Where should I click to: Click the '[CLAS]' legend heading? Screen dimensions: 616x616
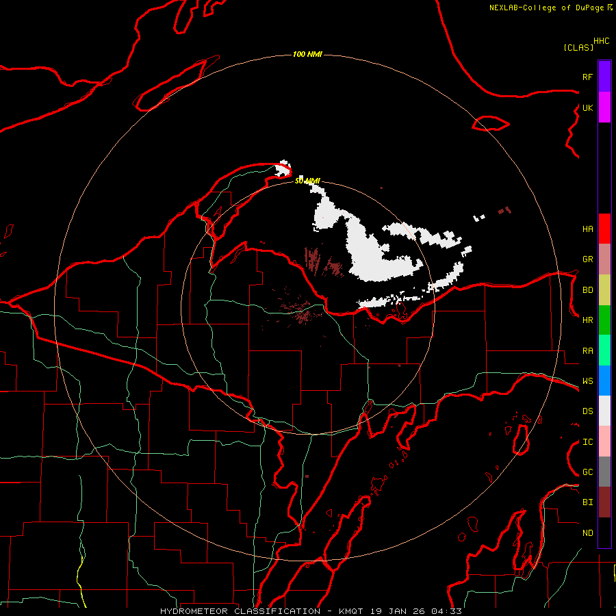(x=578, y=47)
